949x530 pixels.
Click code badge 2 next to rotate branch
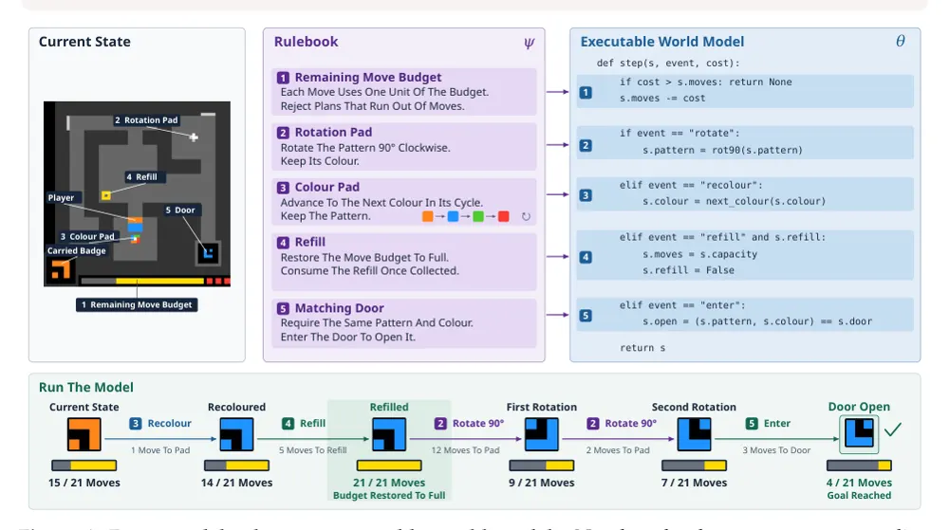[x=586, y=146]
